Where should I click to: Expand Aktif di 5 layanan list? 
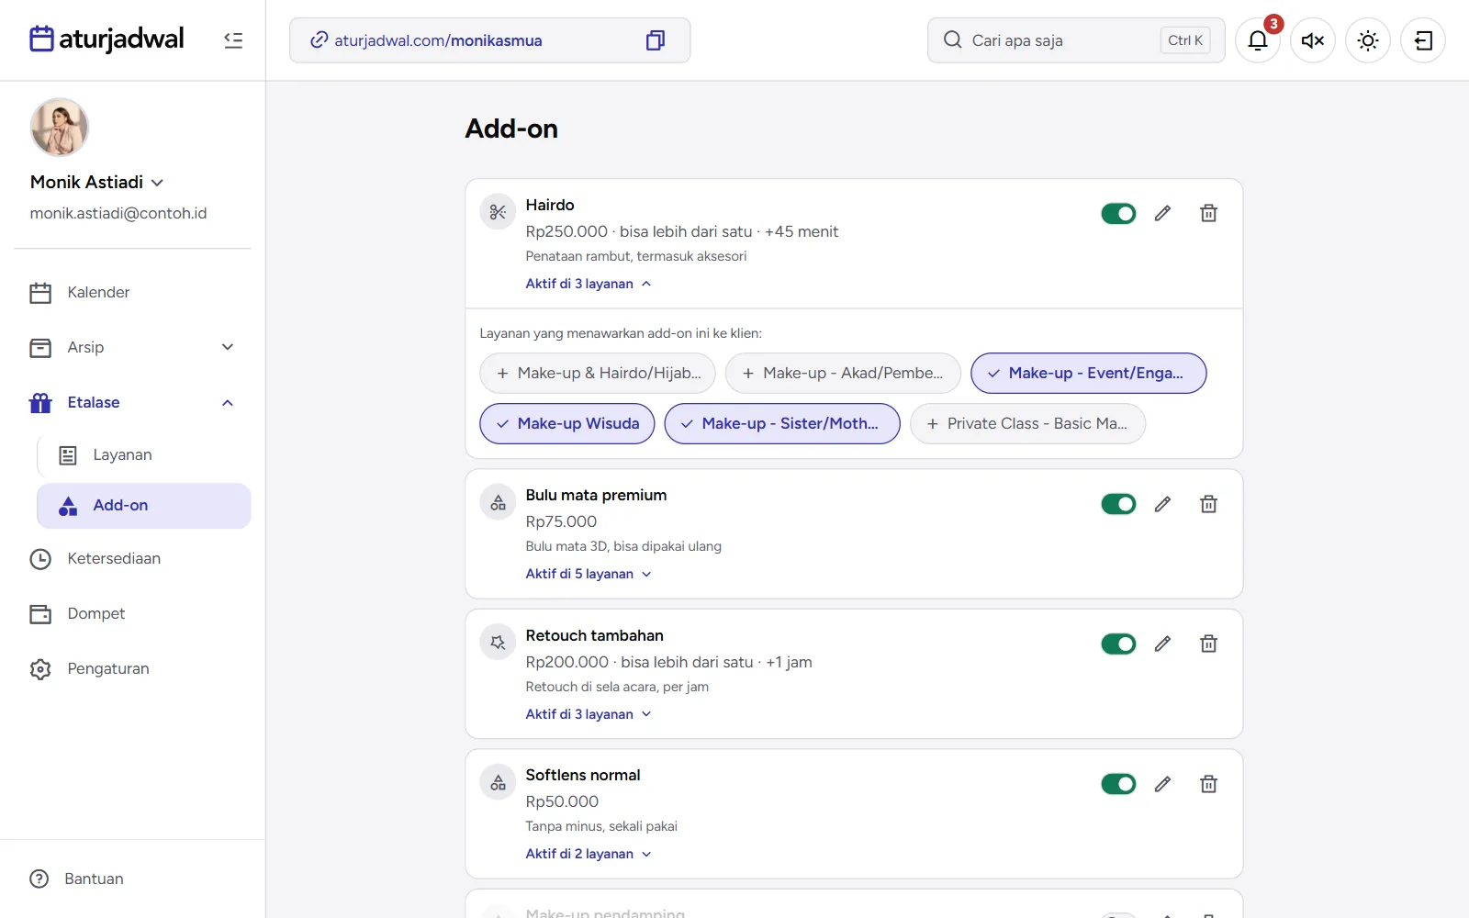coord(589,574)
